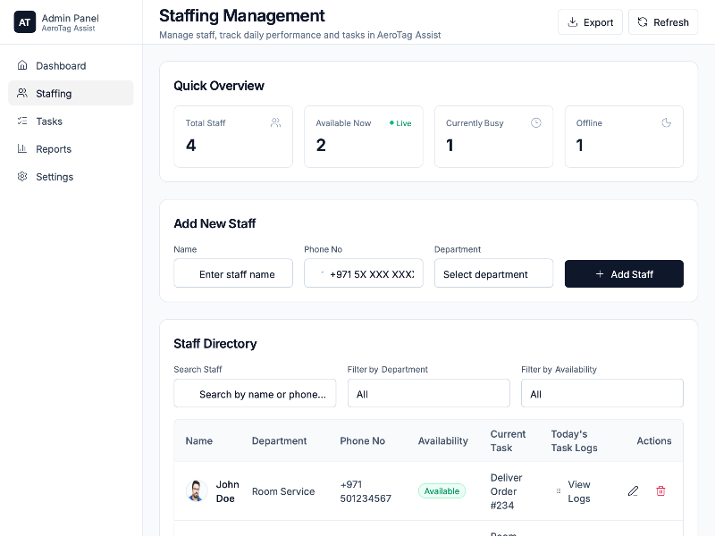Open the Filter by Availability dropdown
This screenshot has width=715, height=536.
point(601,393)
